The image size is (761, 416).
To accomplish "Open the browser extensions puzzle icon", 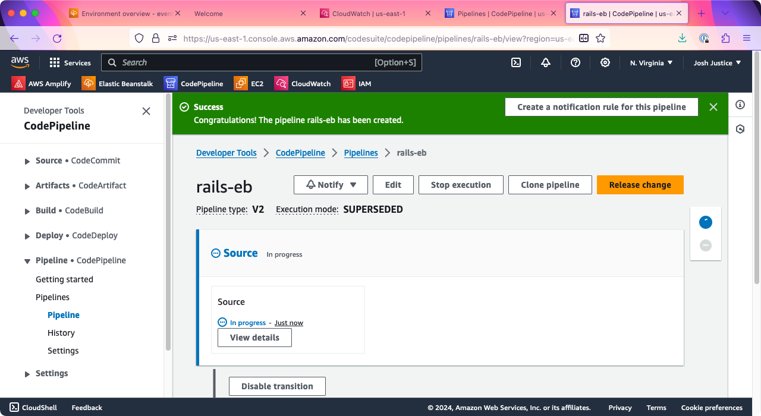I will [x=725, y=38].
